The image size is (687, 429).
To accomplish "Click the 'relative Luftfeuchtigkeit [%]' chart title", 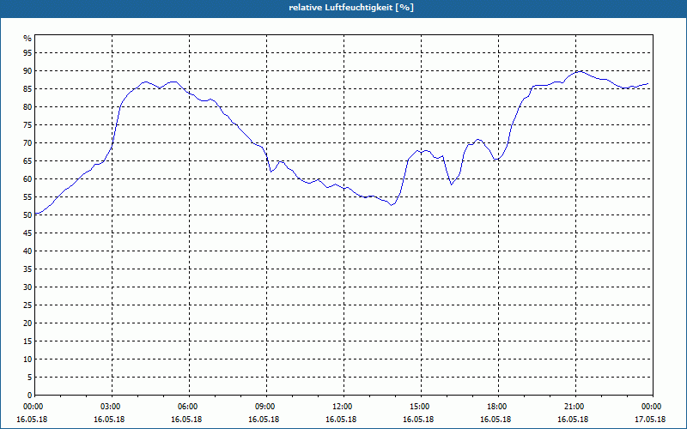I will pos(351,8).
